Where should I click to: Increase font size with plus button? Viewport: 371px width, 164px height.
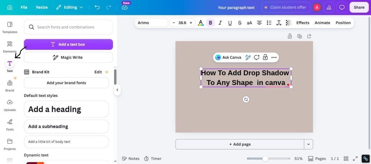(191, 23)
